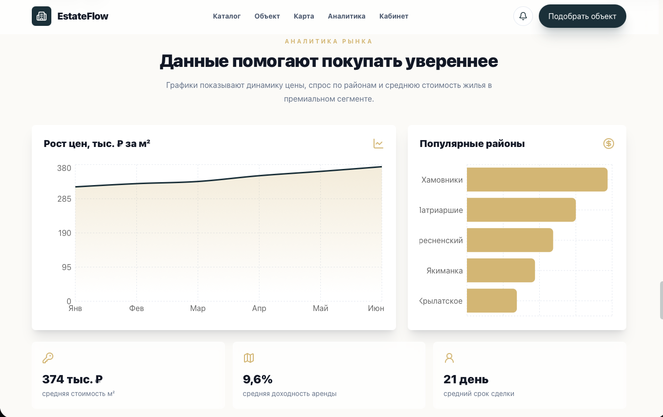Click the средняя доходность аренды caption
Image resolution: width=663 pixels, height=417 pixels.
tap(289, 394)
